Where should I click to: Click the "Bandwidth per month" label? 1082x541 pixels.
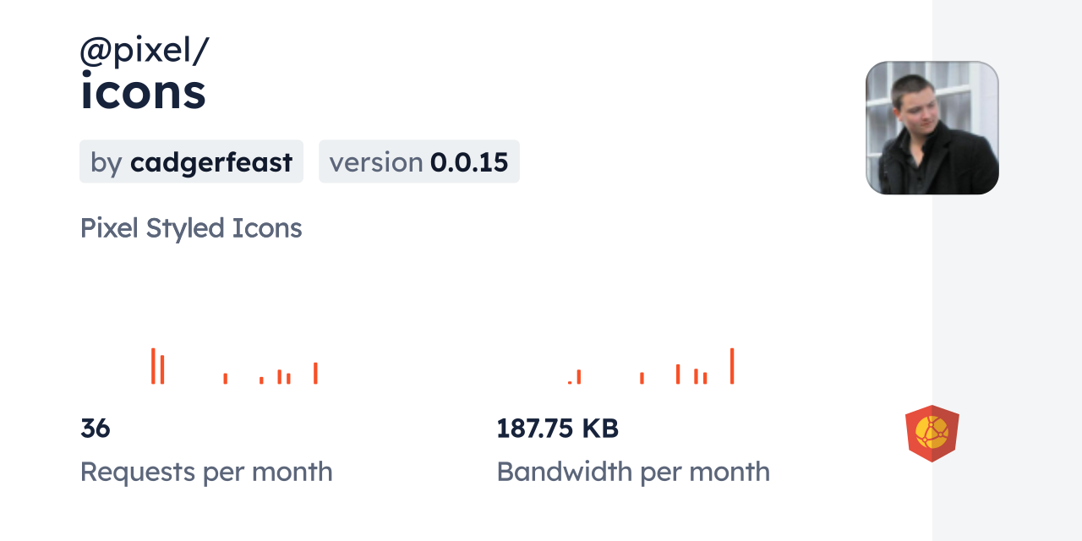coord(633,472)
